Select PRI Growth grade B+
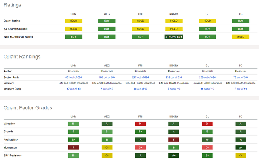This screenshot has height=162, width=259. [x=140, y=132]
